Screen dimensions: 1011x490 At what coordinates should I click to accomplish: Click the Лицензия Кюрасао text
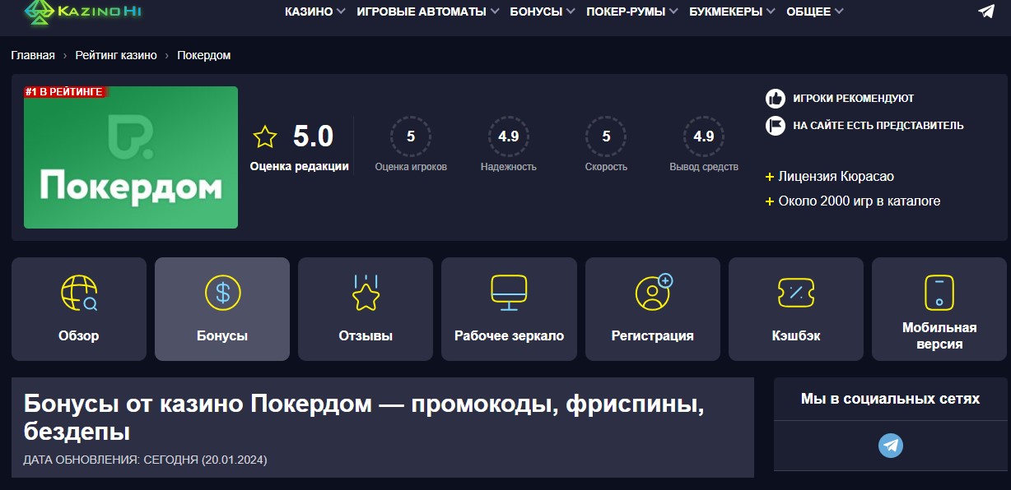pyautogui.click(x=836, y=177)
